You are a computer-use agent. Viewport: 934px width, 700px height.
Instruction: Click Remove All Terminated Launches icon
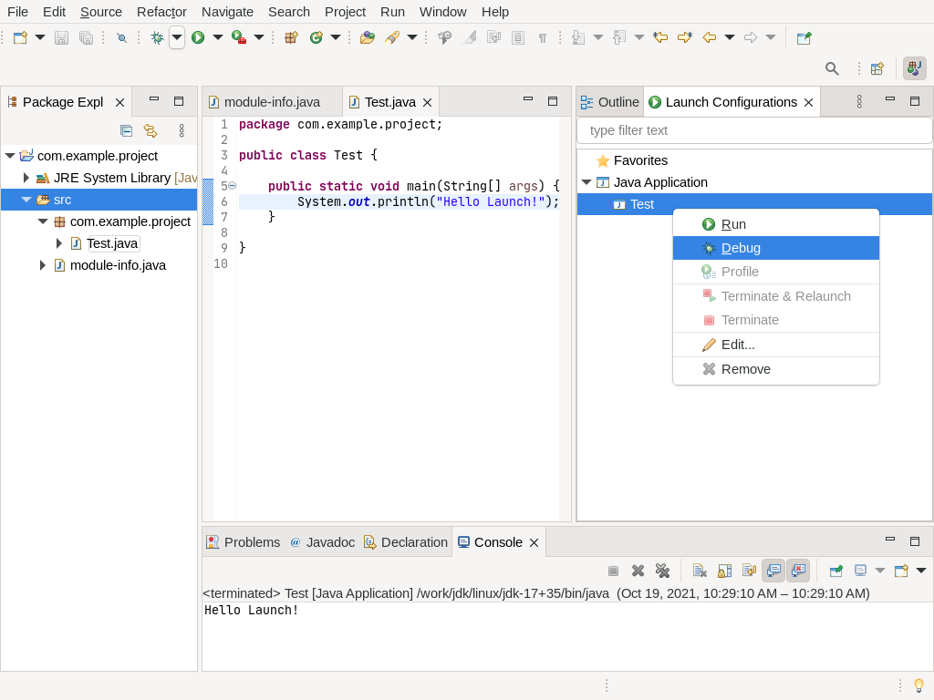pos(663,571)
